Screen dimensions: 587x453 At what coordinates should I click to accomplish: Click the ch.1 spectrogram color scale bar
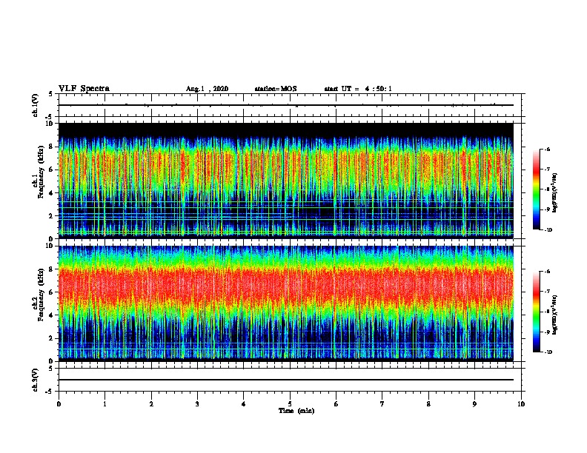click(x=536, y=189)
